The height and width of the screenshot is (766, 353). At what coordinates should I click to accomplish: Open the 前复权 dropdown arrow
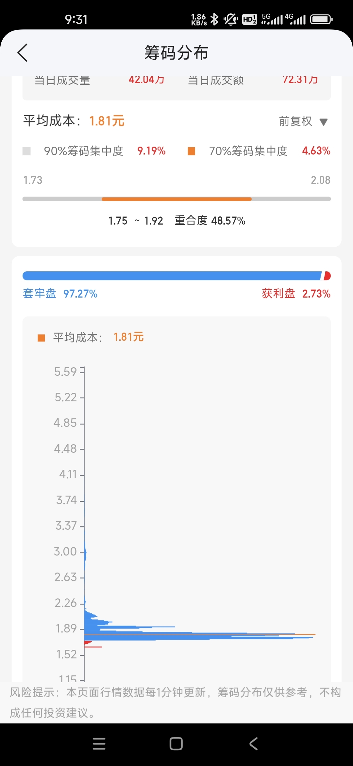(x=324, y=122)
